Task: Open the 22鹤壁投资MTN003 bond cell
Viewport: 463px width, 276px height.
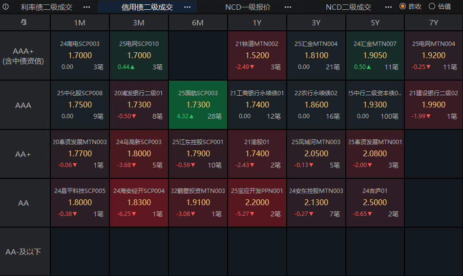Action: [198, 203]
